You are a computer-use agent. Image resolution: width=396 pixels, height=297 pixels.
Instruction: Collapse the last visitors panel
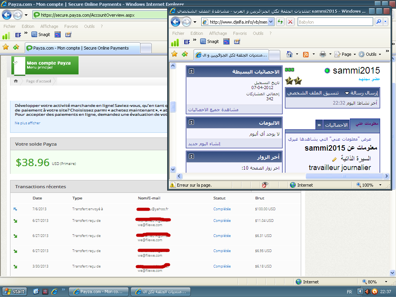click(x=192, y=156)
